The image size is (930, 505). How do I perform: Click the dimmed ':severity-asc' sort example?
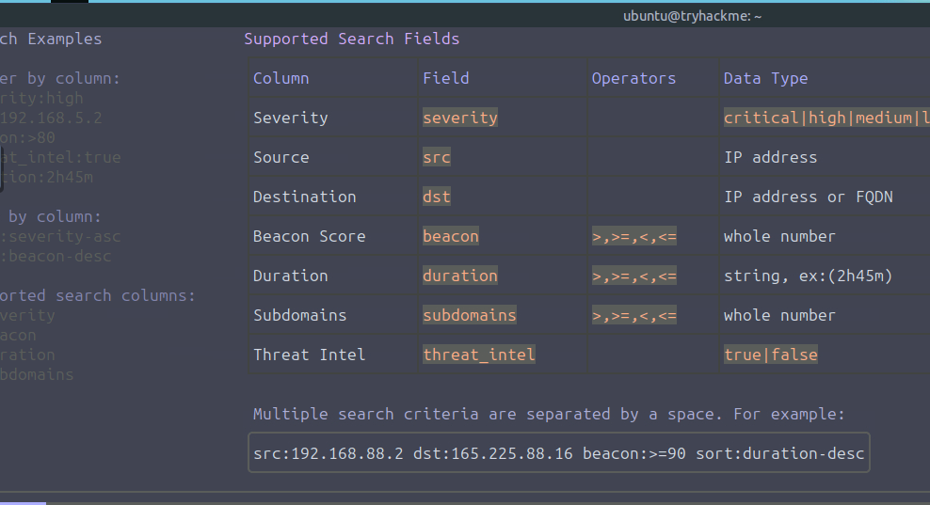click(60, 236)
